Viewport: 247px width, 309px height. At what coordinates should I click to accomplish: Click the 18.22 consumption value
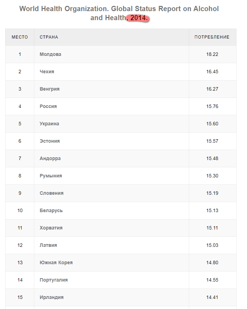pyautogui.click(x=212, y=55)
